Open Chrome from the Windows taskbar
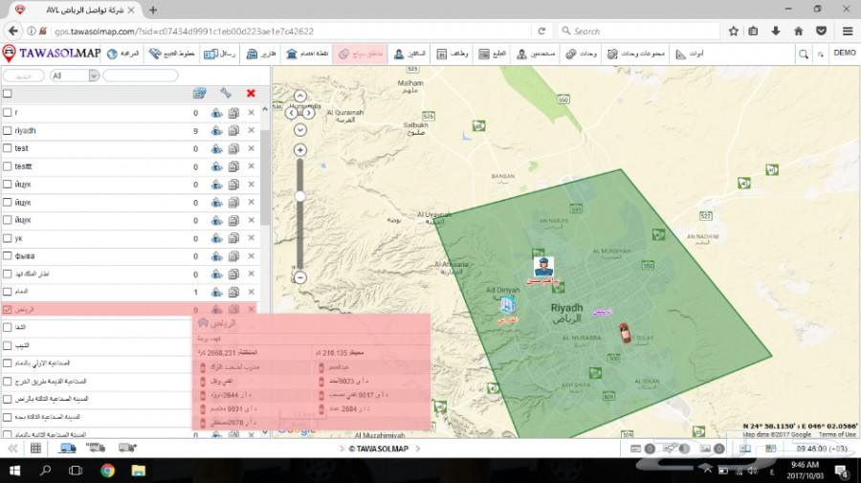 (107, 471)
